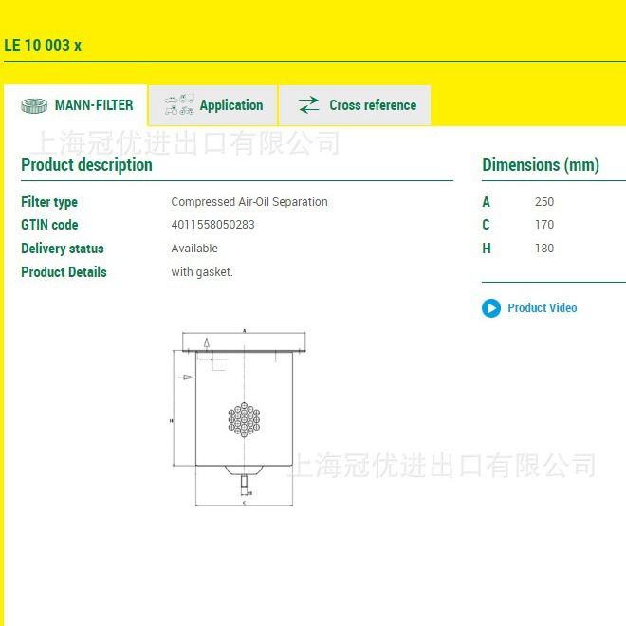Click the filter technical drawing image
This screenshot has width=626, height=626.
pyautogui.click(x=239, y=417)
